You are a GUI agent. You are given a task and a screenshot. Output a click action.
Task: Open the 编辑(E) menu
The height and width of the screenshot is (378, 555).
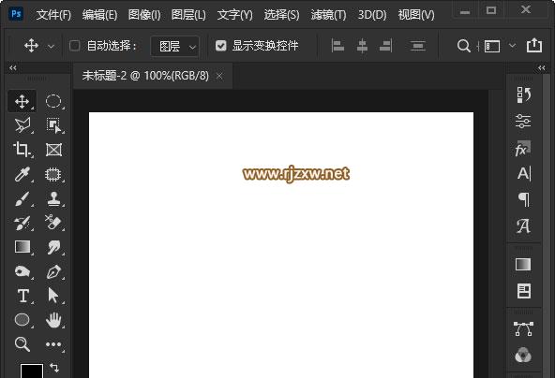click(99, 14)
